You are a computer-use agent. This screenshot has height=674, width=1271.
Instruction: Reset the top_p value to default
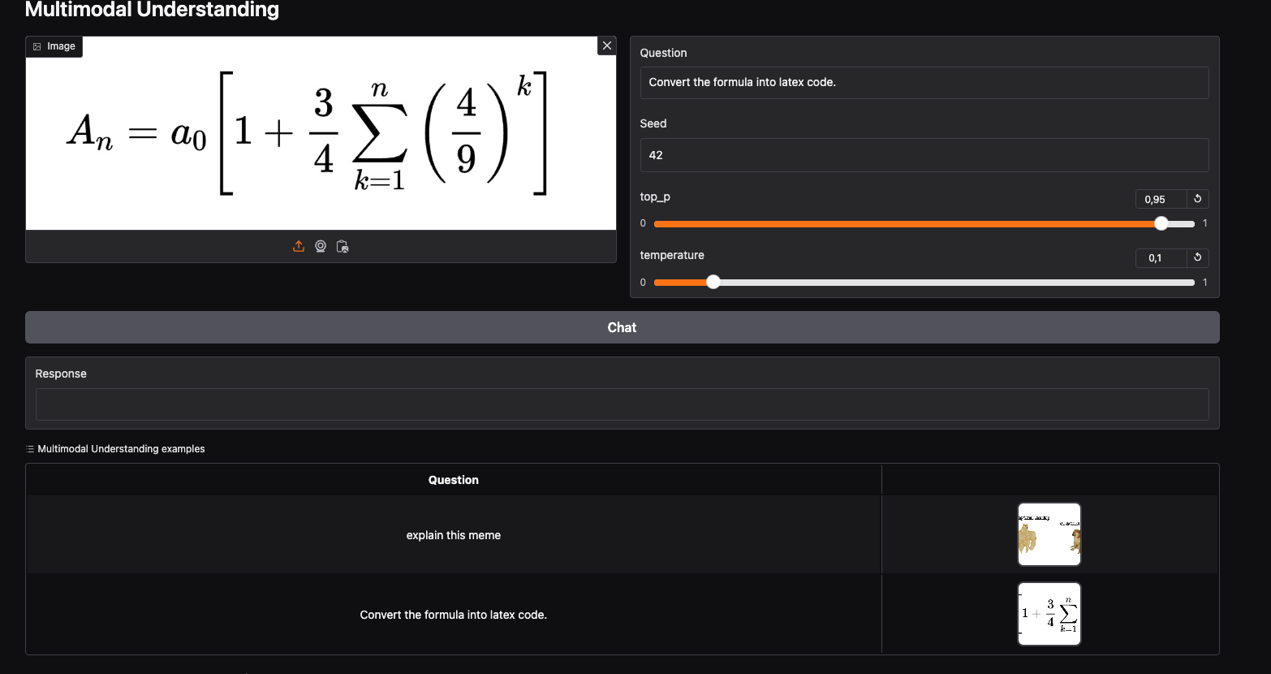[1197, 199]
